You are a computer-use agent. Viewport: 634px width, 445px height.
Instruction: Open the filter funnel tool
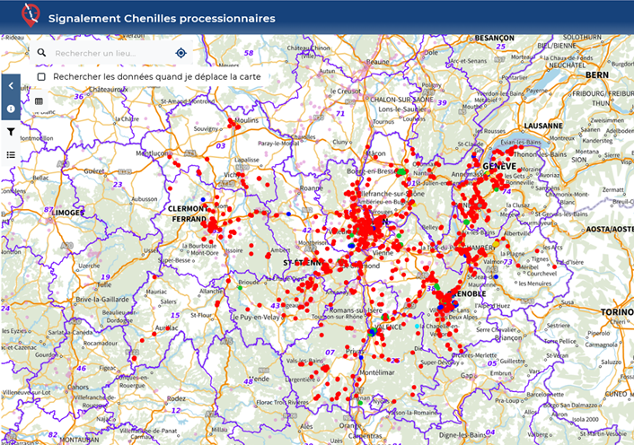tap(11, 132)
